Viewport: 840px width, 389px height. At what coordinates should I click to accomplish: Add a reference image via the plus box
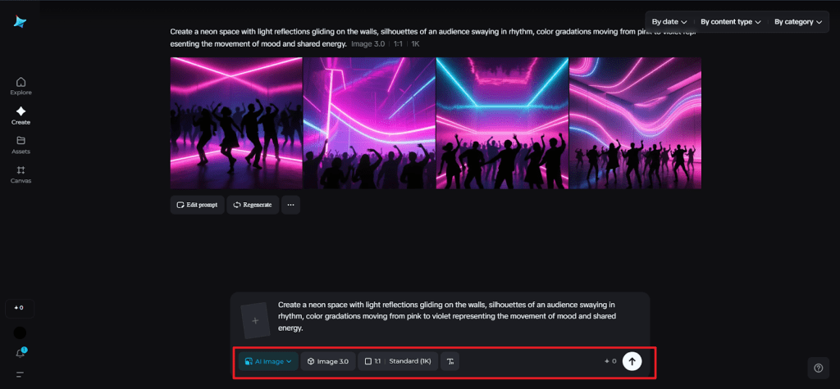255,321
